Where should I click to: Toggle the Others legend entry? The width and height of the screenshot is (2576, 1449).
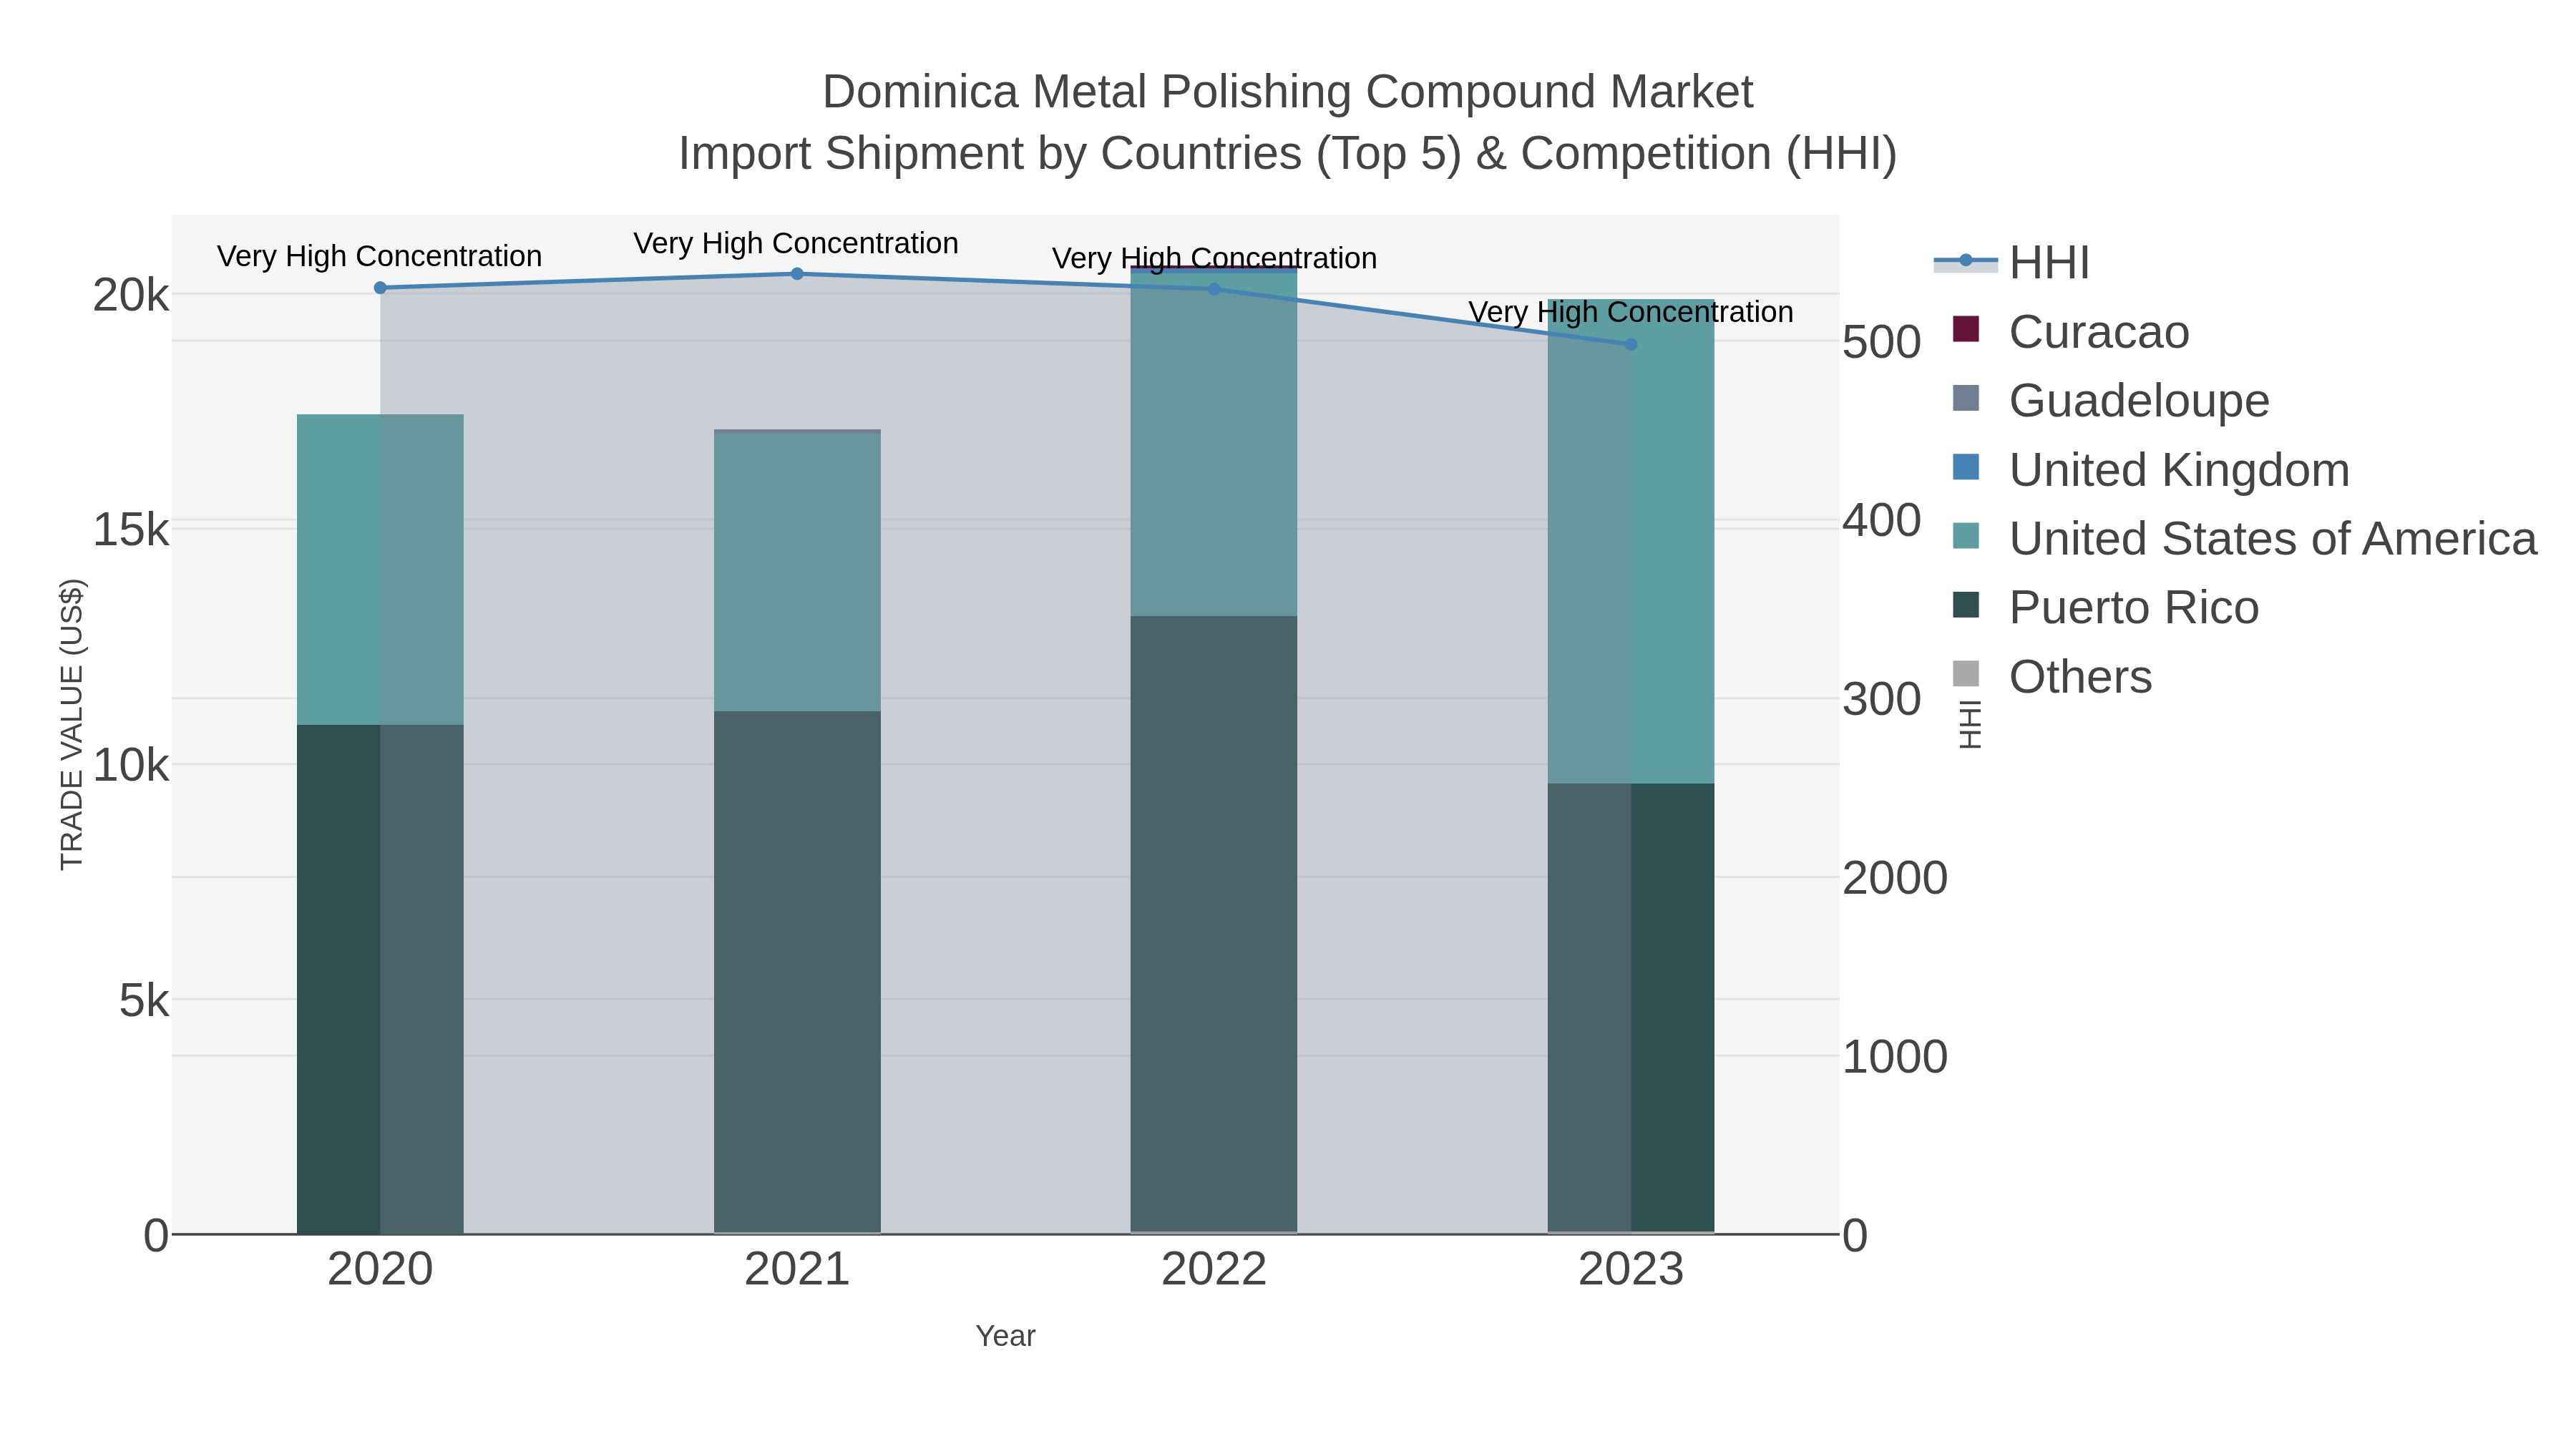pyautogui.click(x=2052, y=677)
